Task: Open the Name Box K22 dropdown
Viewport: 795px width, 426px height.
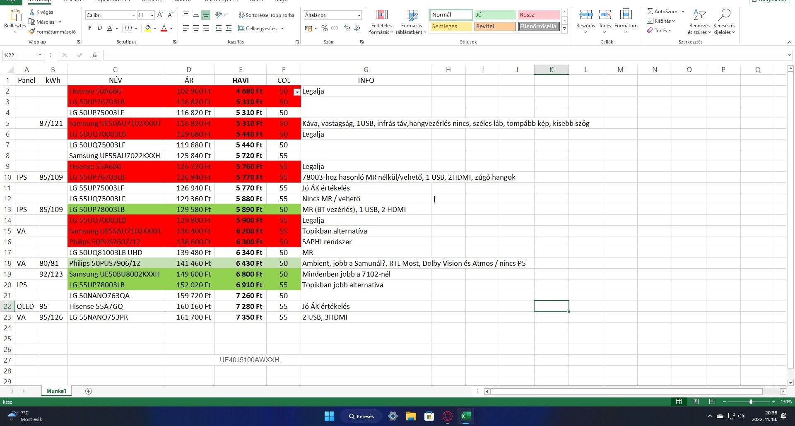Action: coord(40,55)
